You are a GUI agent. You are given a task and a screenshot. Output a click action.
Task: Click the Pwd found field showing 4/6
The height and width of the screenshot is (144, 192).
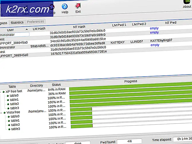pyautogui.click(x=130, y=141)
